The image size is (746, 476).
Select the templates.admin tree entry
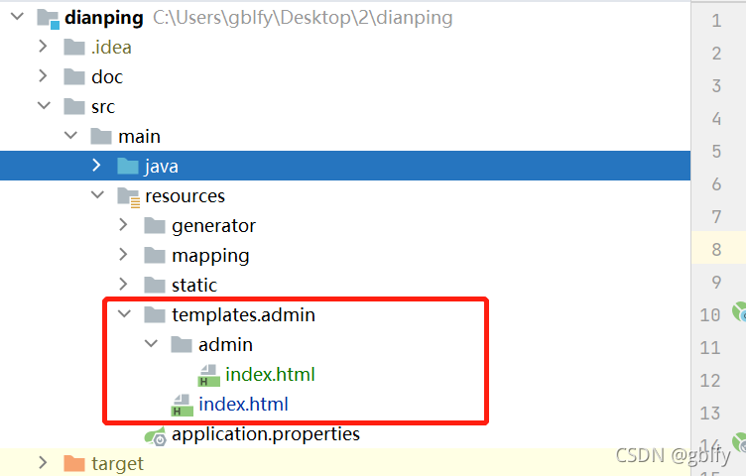244,314
